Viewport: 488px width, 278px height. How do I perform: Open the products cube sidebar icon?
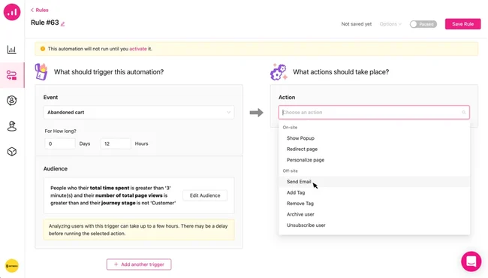(12, 152)
